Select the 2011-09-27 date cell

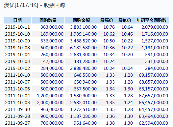pyautogui.click(x=17, y=123)
